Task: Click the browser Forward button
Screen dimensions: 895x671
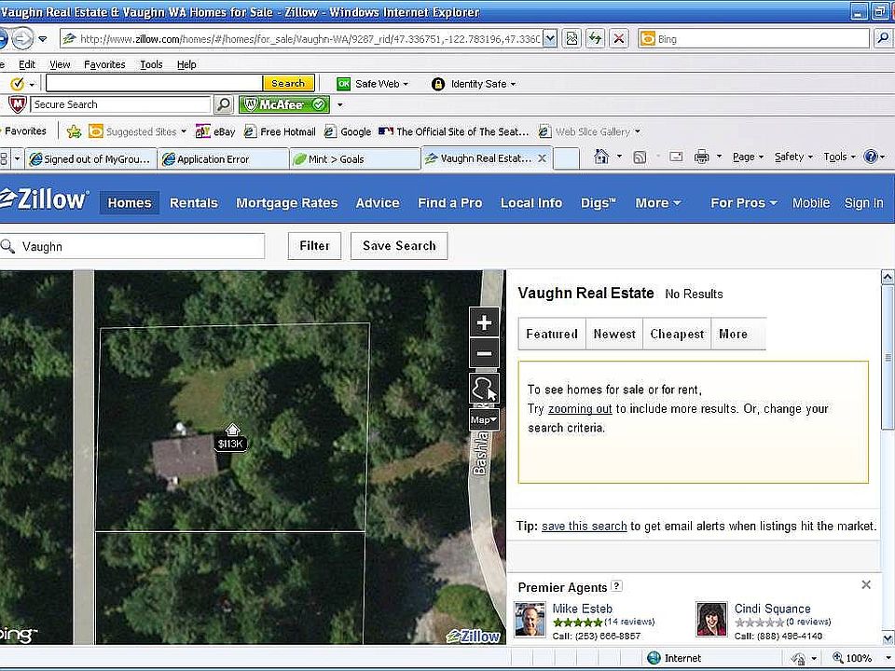Action: 22,39
